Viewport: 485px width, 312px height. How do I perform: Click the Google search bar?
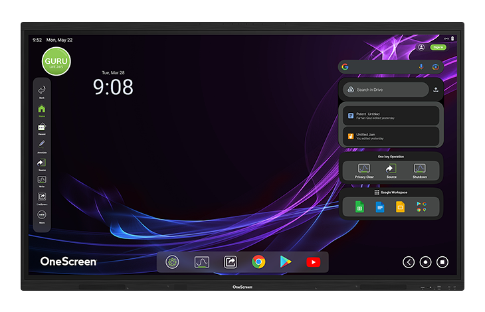pyautogui.click(x=391, y=67)
